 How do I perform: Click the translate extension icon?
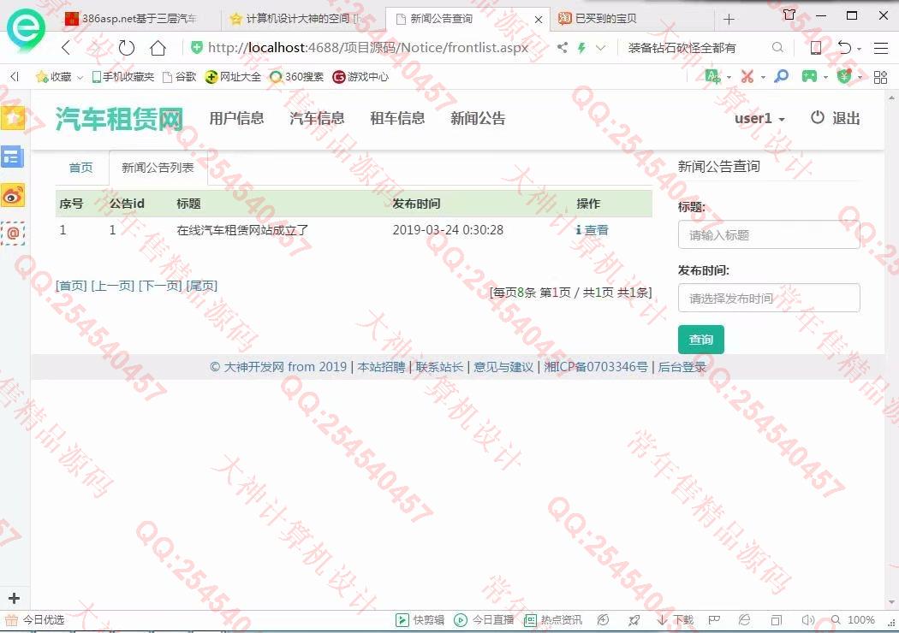click(712, 76)
